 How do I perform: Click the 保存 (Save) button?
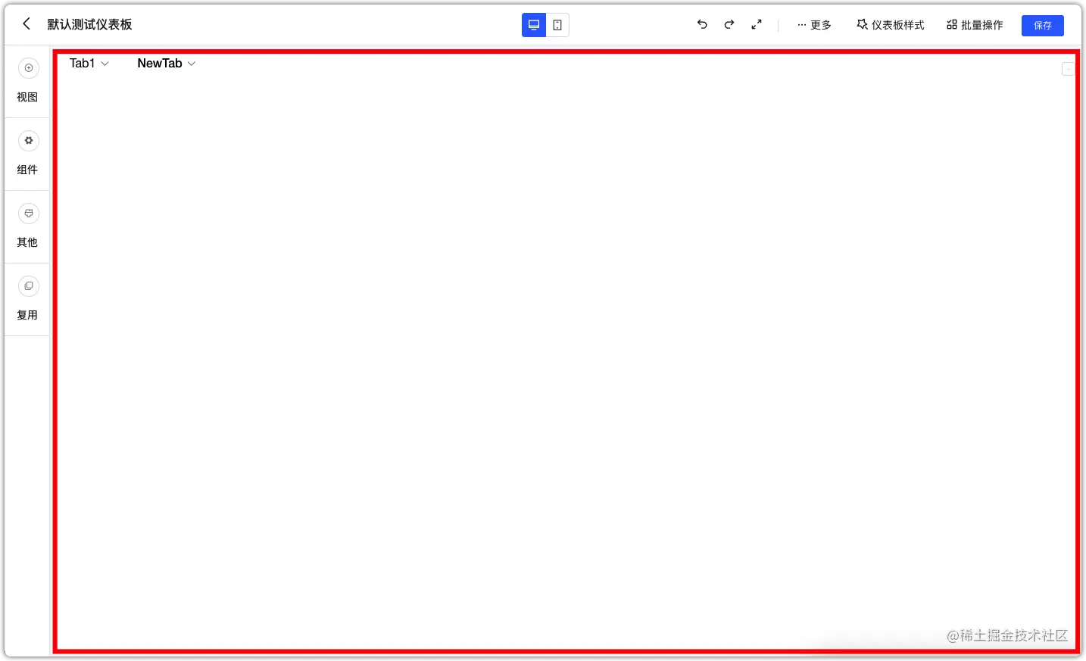(1043, 25)
